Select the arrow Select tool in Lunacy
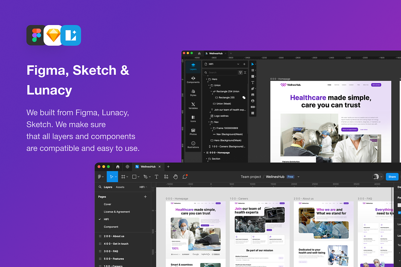This screenshot has width=401, height=267. click(x=253, y=64)
